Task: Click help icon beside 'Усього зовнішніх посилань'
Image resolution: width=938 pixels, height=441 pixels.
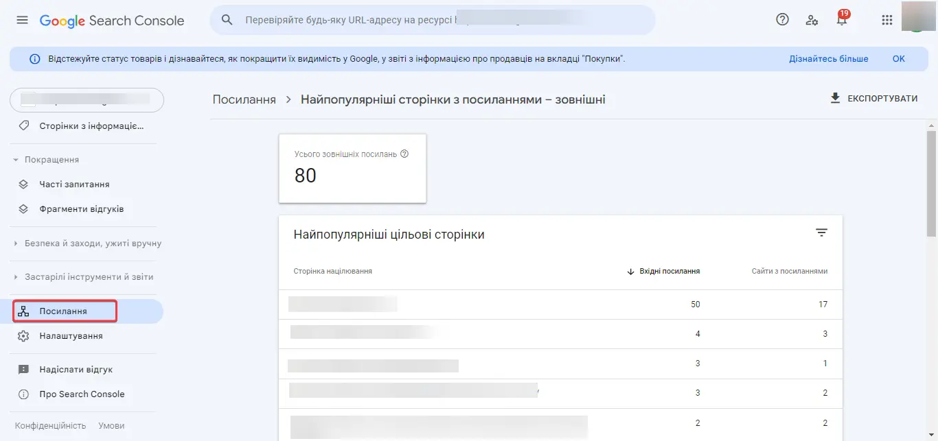Action: pyautogui.click(x=404, y=154)
